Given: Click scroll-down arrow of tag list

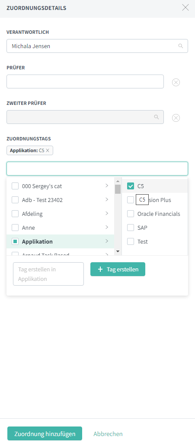Looking at the screenshot, I should pos(118,252).
